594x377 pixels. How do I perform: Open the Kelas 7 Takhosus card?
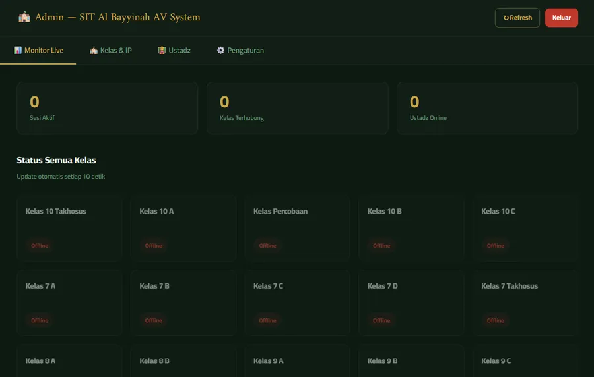point(525,303)
